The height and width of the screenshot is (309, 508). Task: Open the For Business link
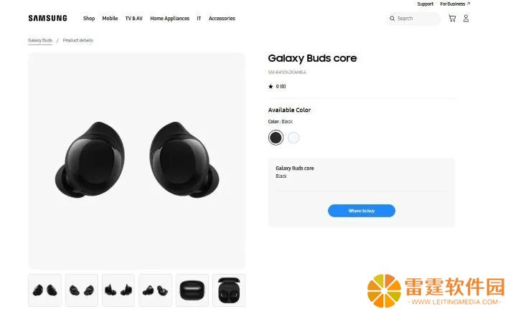pyautogui.click(x=455, y=4)
